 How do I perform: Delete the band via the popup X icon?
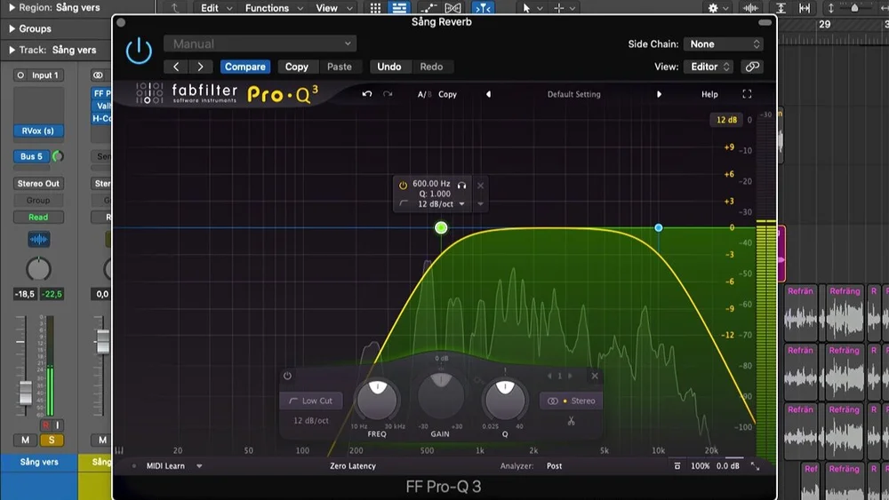pyautogui.click(x=480, y=185)
